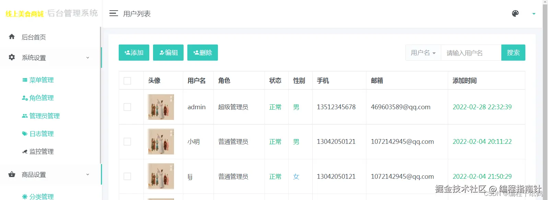Screen dimensions: 548x200
Task: Check the admin row checkbox
Action: 127,107
